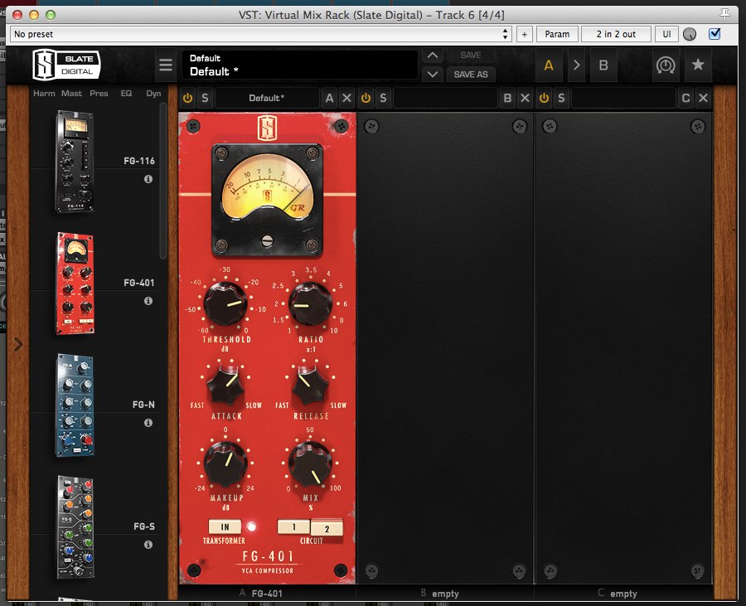
Task: Open the hamburger menu next to Slate Digital logo
Action: [x=166, y=65]
